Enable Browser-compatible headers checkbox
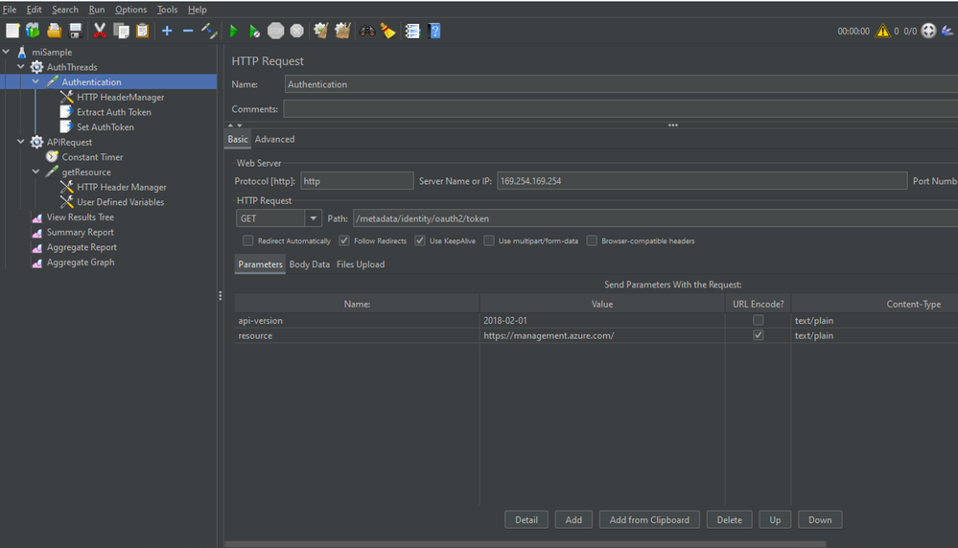Screen dimensions: 958x548 click(592, 241)
